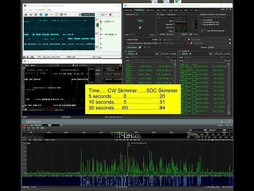Switch to the TCI tab

(x=190, y=10)
